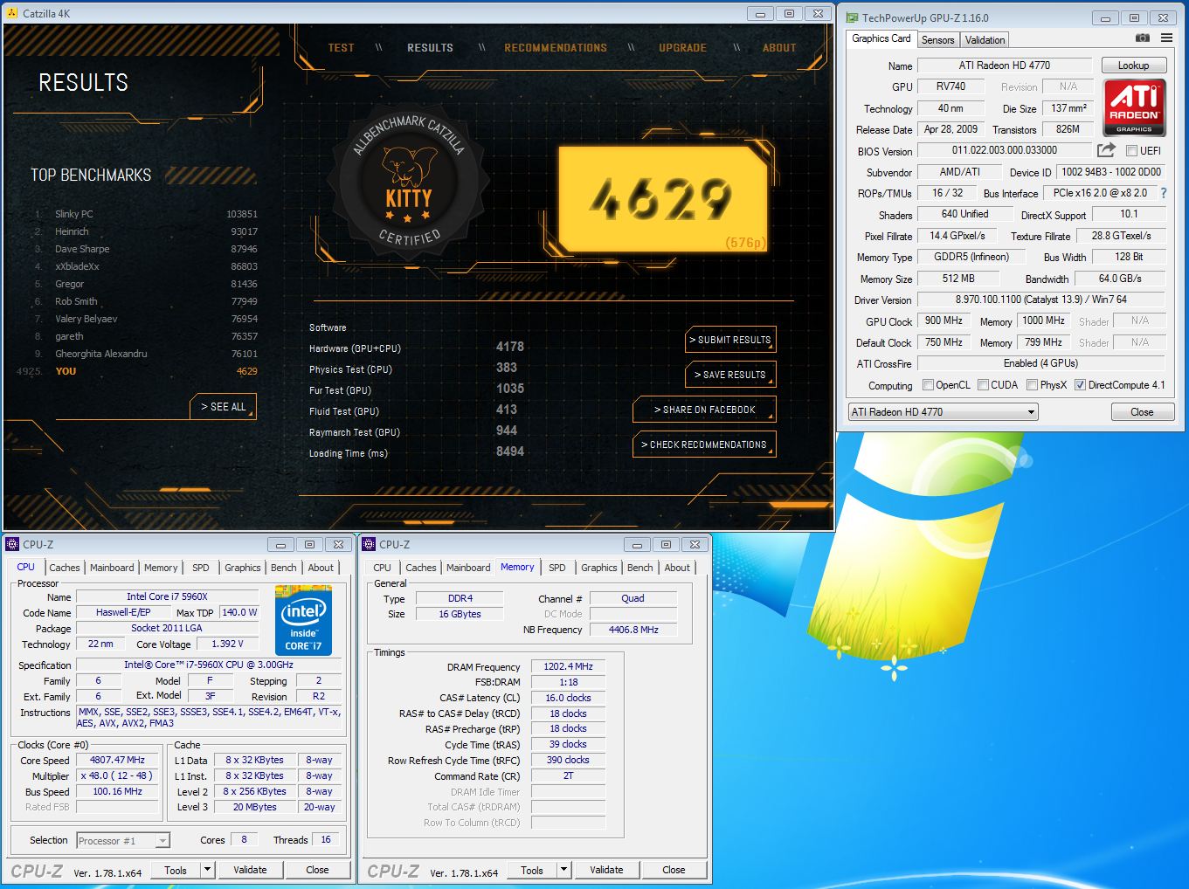
Task: Select Dave Sharpe in top benchmarks list
Action: [147, 249]
